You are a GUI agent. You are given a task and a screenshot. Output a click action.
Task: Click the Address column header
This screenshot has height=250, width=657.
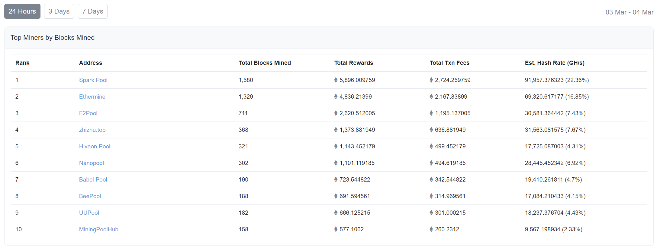[91, 63]
